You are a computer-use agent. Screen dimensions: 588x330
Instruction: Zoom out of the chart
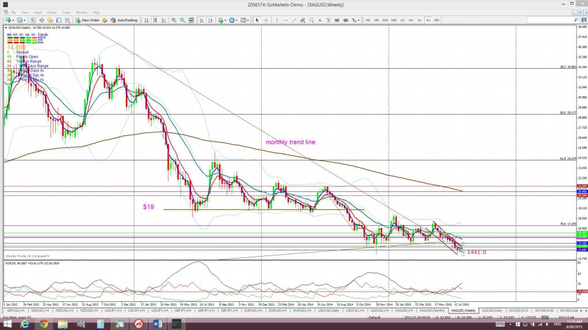click(x=182, y=20)
